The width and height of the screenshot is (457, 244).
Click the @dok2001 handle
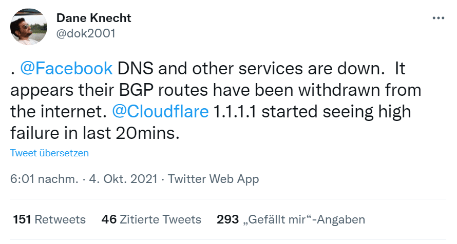[x=86, y=33]
